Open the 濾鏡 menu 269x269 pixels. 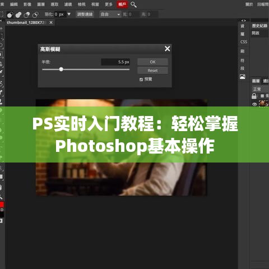[68, 4]
